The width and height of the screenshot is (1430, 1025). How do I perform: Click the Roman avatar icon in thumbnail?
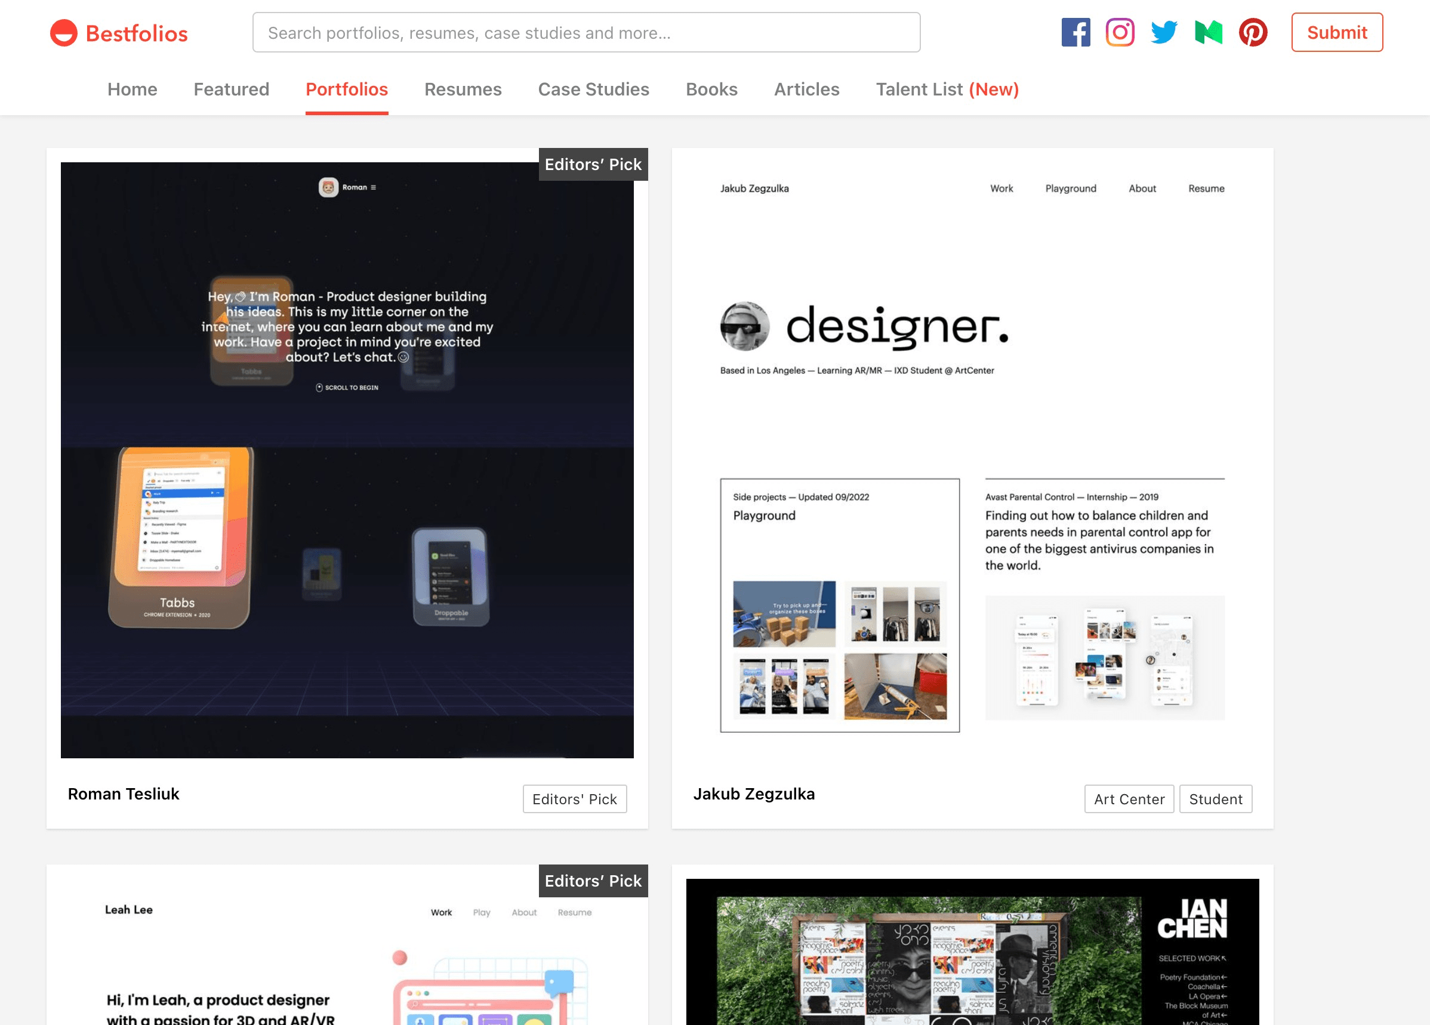328,187
